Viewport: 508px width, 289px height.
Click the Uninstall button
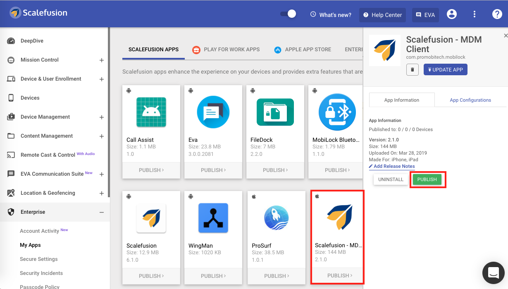coord(391,179)
